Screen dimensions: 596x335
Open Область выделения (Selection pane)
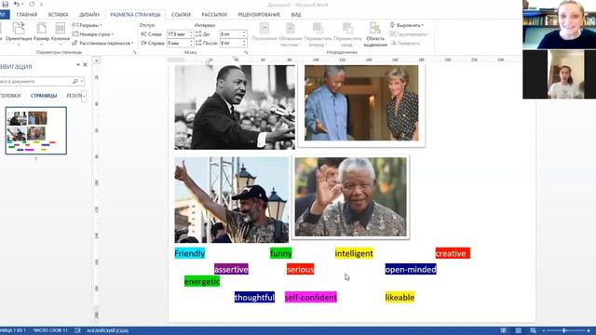pyautogui.click(x=375, y=33)
